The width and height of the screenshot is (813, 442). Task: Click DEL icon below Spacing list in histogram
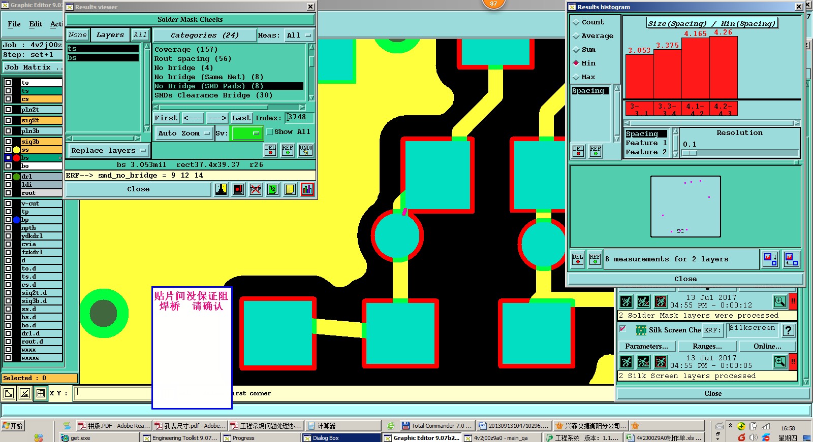[x=578, y=151]
